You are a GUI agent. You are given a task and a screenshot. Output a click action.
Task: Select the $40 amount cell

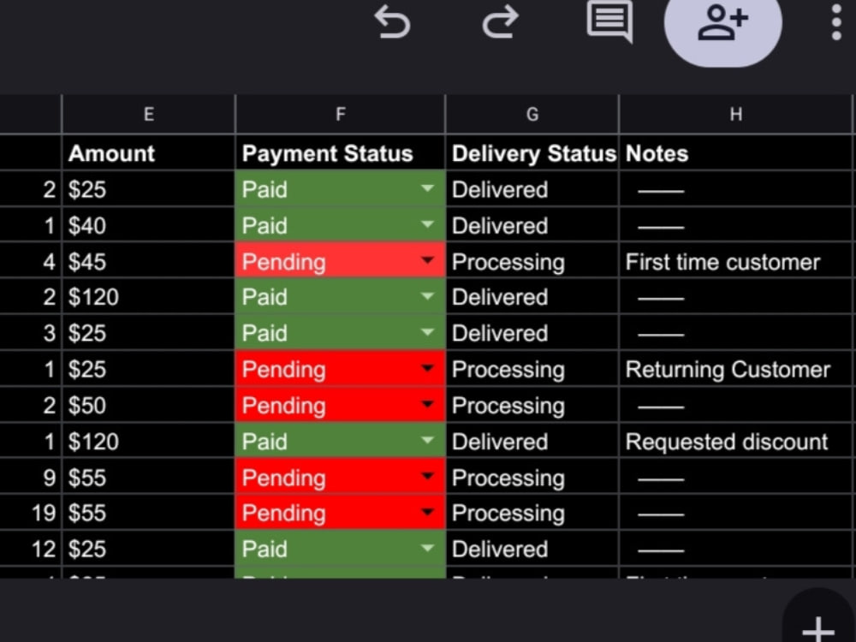(x=148, y=225)
